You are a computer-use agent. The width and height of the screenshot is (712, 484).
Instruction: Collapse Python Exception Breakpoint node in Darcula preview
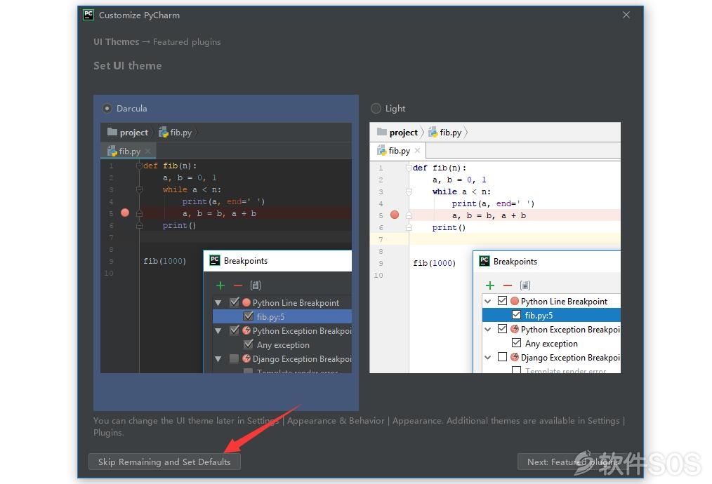[218, 330]
